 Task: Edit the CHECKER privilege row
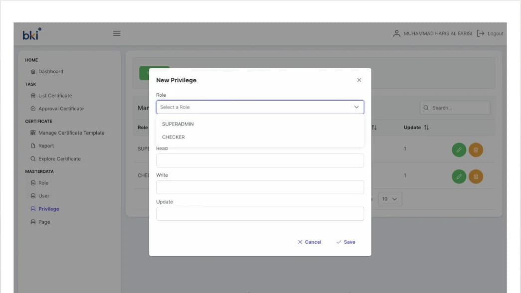tap(459, 177)
